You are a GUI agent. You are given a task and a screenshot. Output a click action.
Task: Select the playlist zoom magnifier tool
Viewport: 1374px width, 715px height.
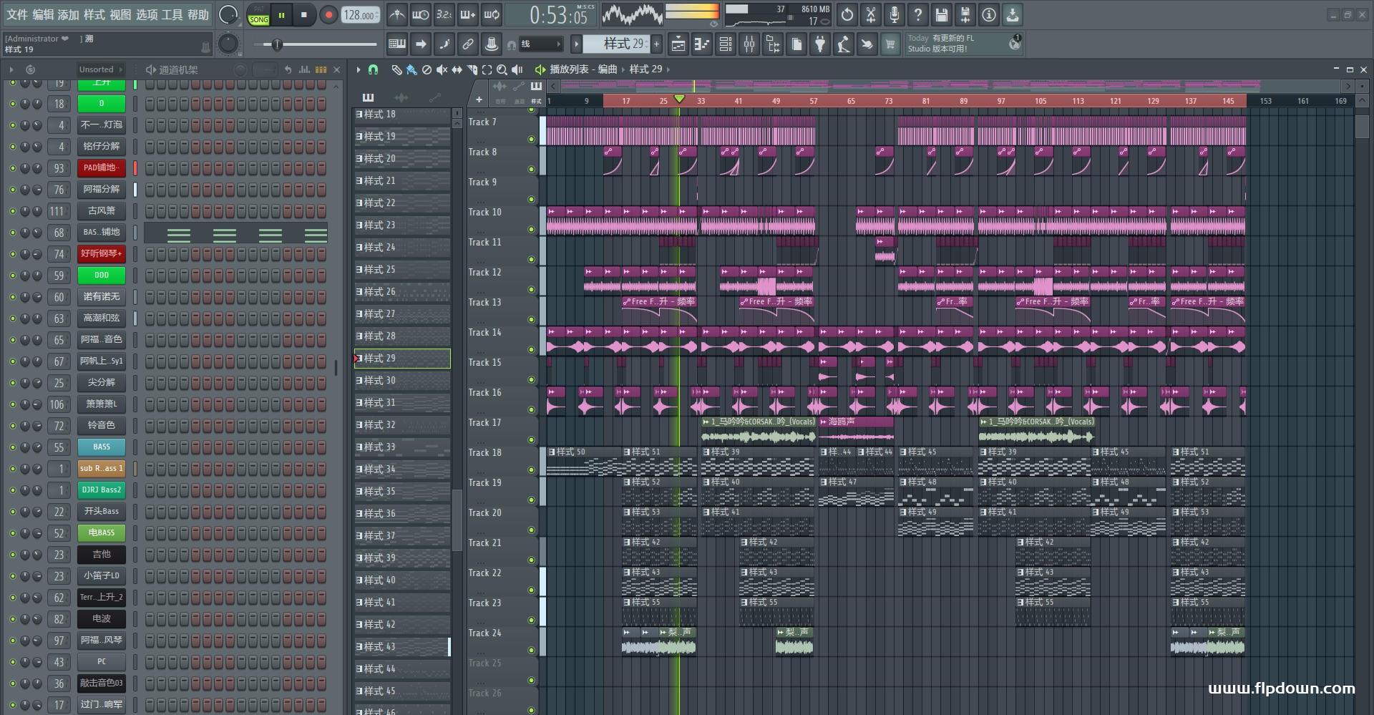(x=502, y=69)
